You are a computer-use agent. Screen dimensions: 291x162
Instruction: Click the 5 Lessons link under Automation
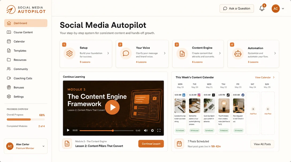click(253, 62)
